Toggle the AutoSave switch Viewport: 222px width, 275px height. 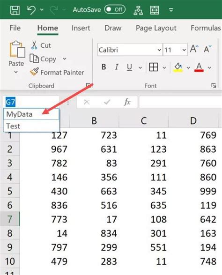click(x=115, y=9)
